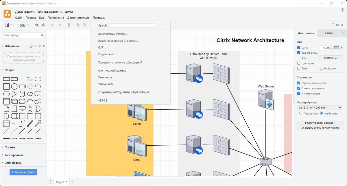347x186 pixels.
Task: Click the zoom out magnifier icon
Action: 44,25
